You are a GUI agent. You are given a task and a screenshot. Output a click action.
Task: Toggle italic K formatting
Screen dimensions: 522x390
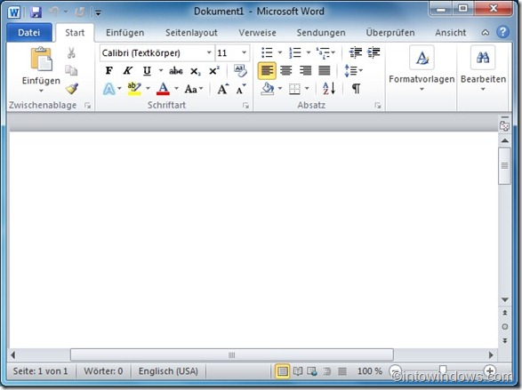coord(127,71)
